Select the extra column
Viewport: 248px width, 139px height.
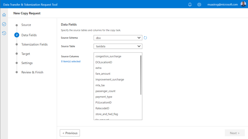point(98,68)
